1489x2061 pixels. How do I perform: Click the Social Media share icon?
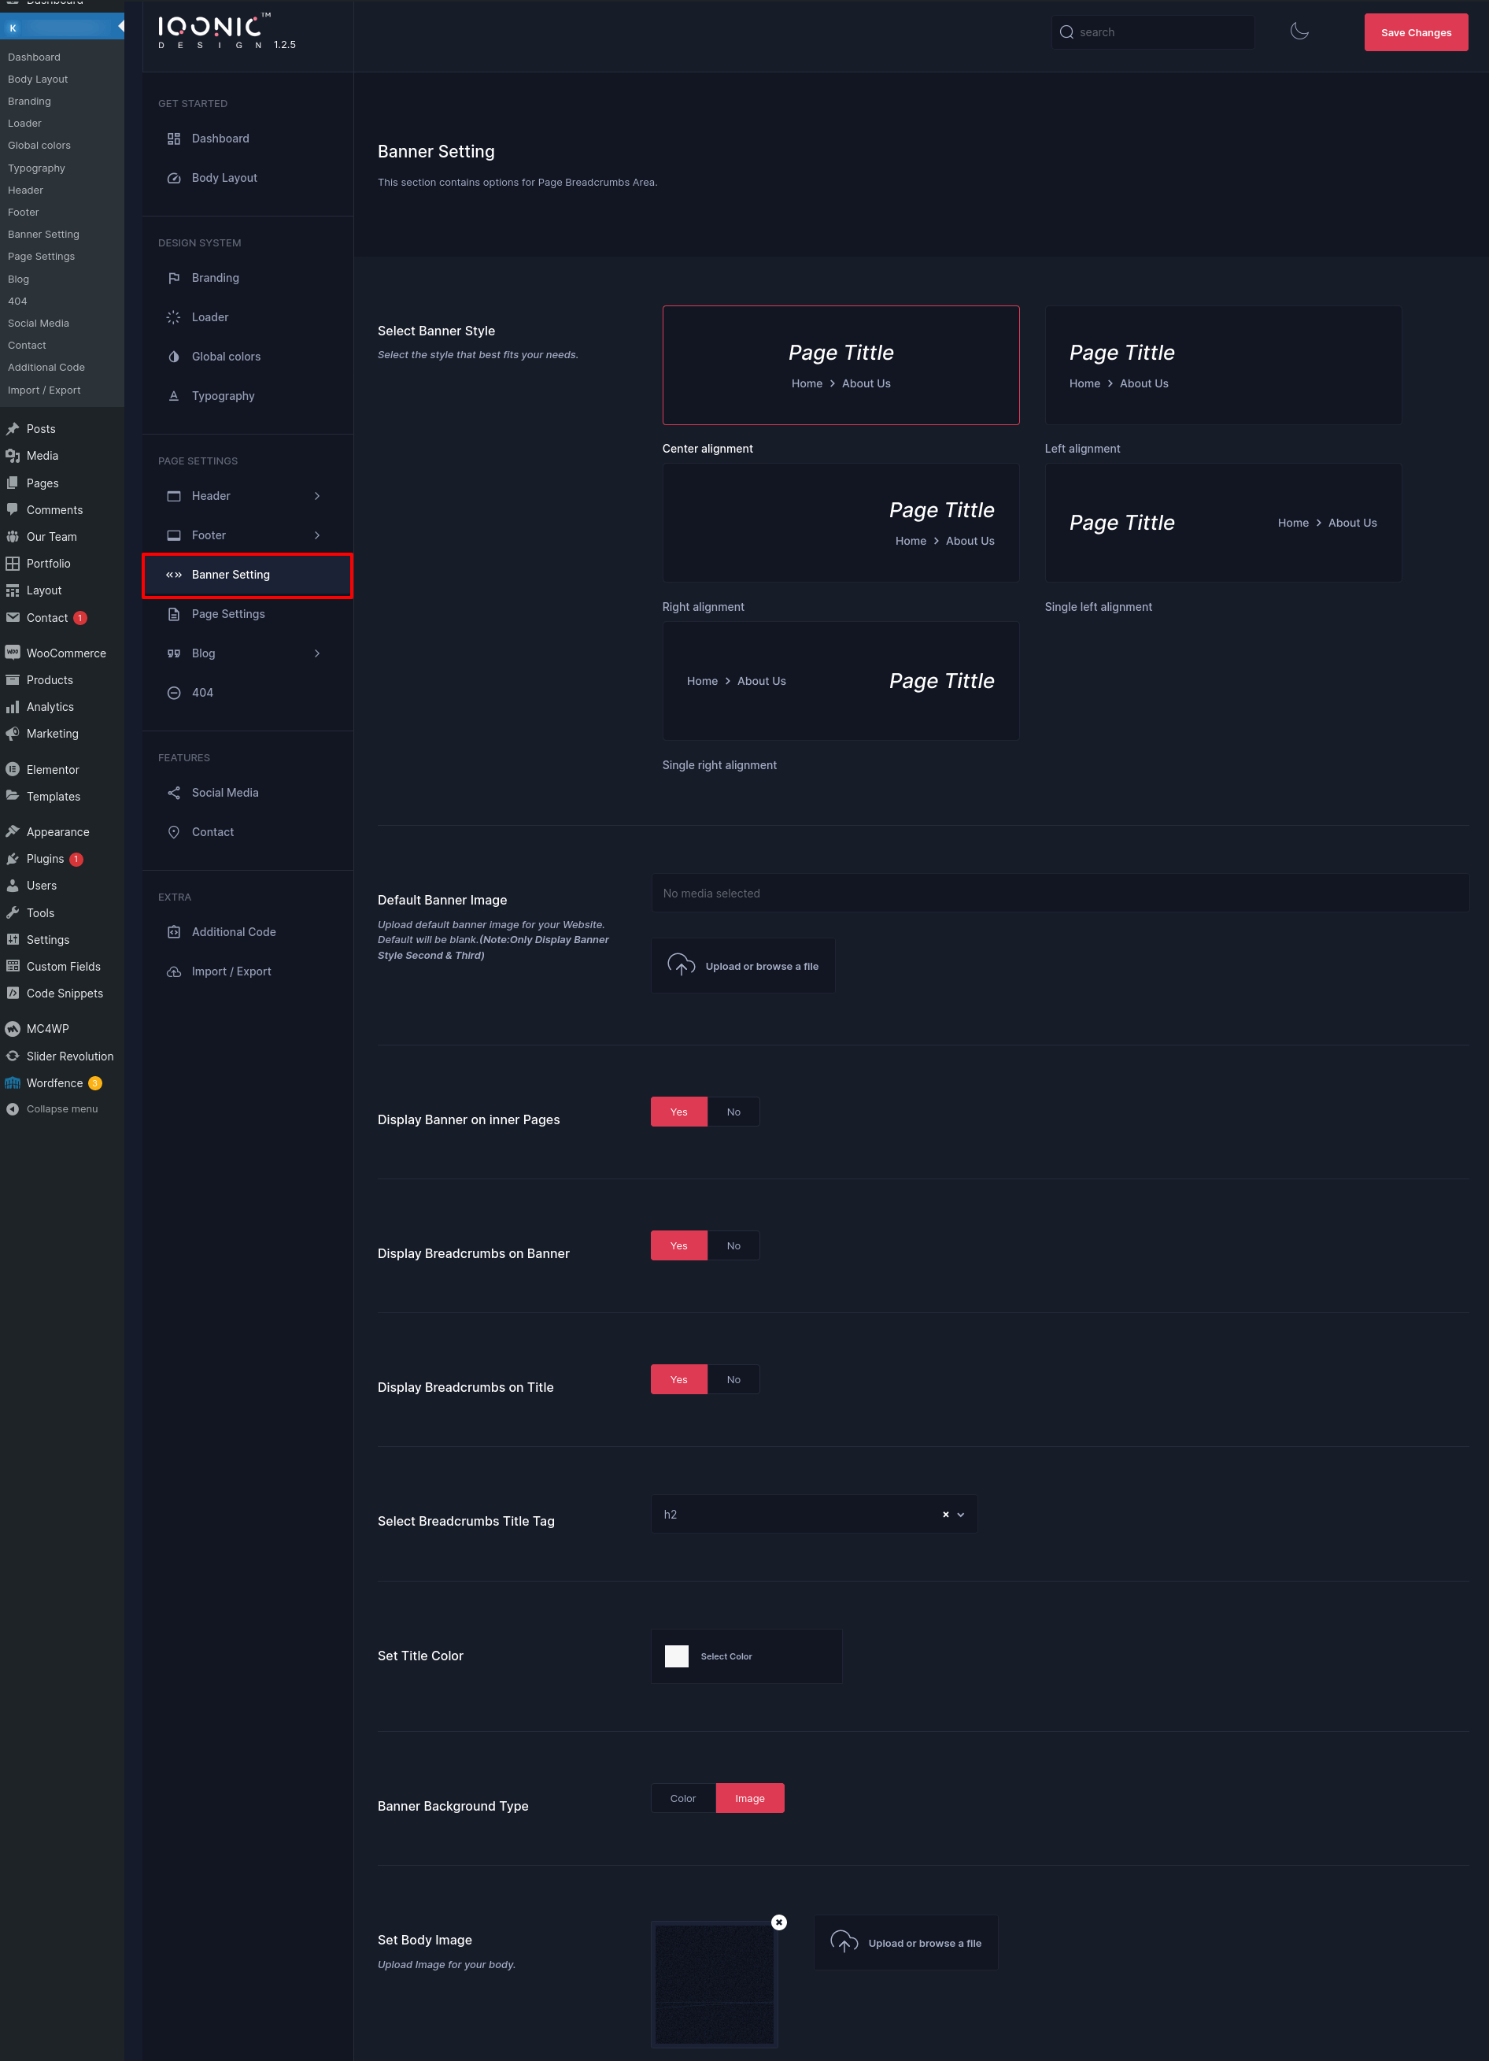173,794
